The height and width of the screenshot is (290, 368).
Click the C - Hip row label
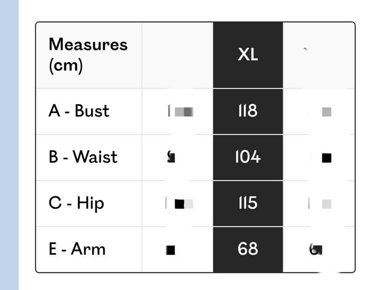76,203
